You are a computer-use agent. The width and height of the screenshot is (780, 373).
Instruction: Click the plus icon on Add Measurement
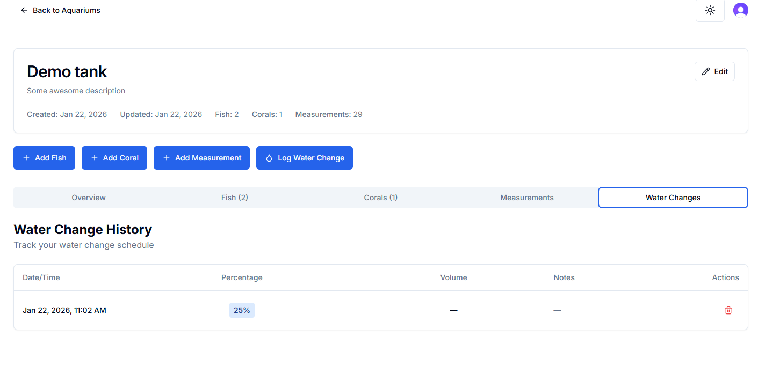[x=167, y=158]
